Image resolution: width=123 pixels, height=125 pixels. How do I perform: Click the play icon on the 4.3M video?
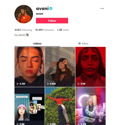coord(18,84)
